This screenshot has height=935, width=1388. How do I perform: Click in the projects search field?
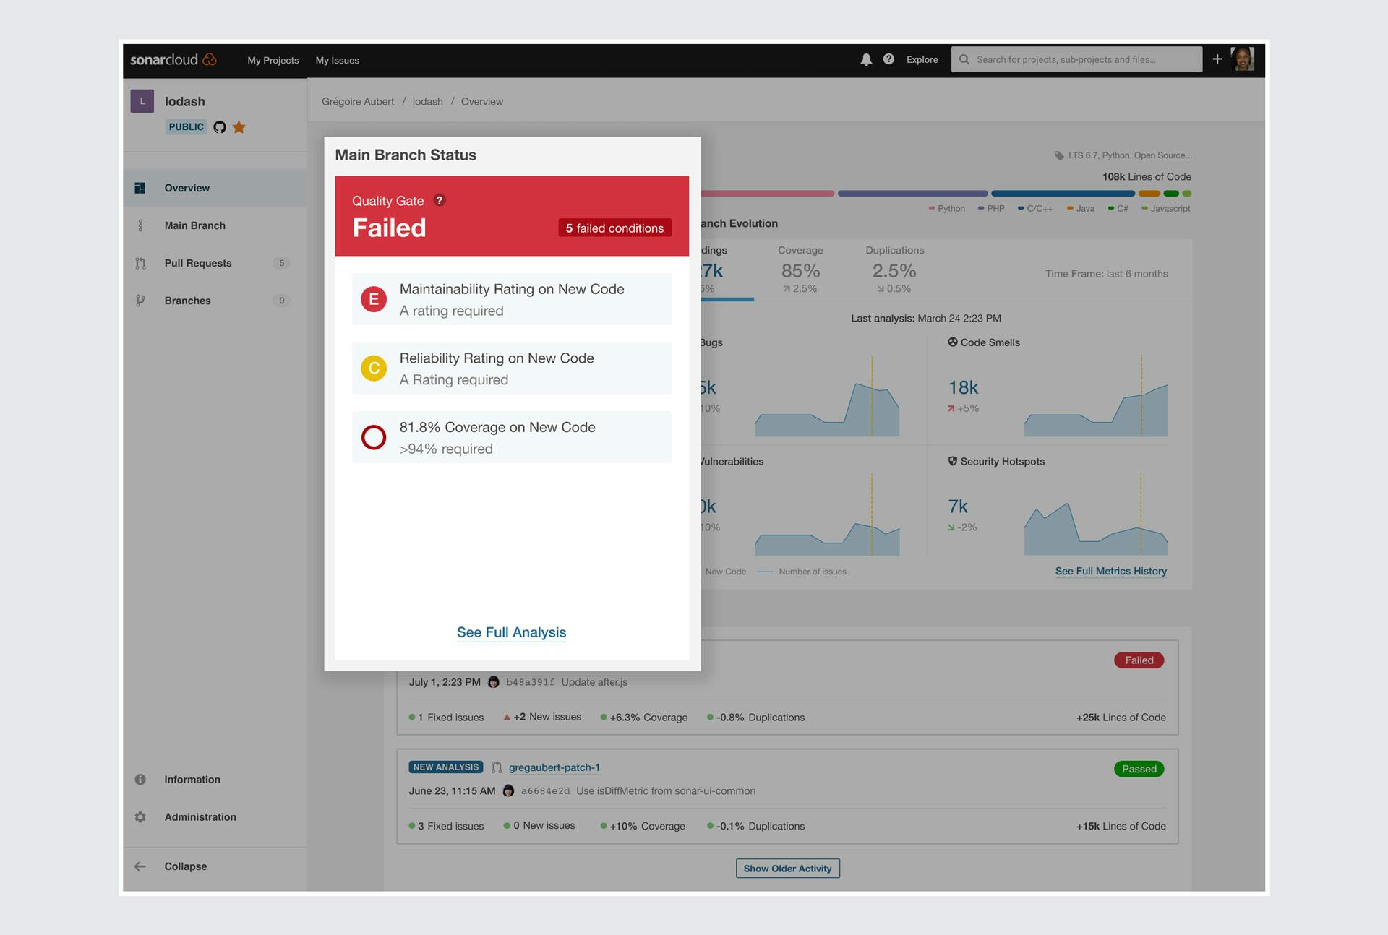coord(1077,59)
